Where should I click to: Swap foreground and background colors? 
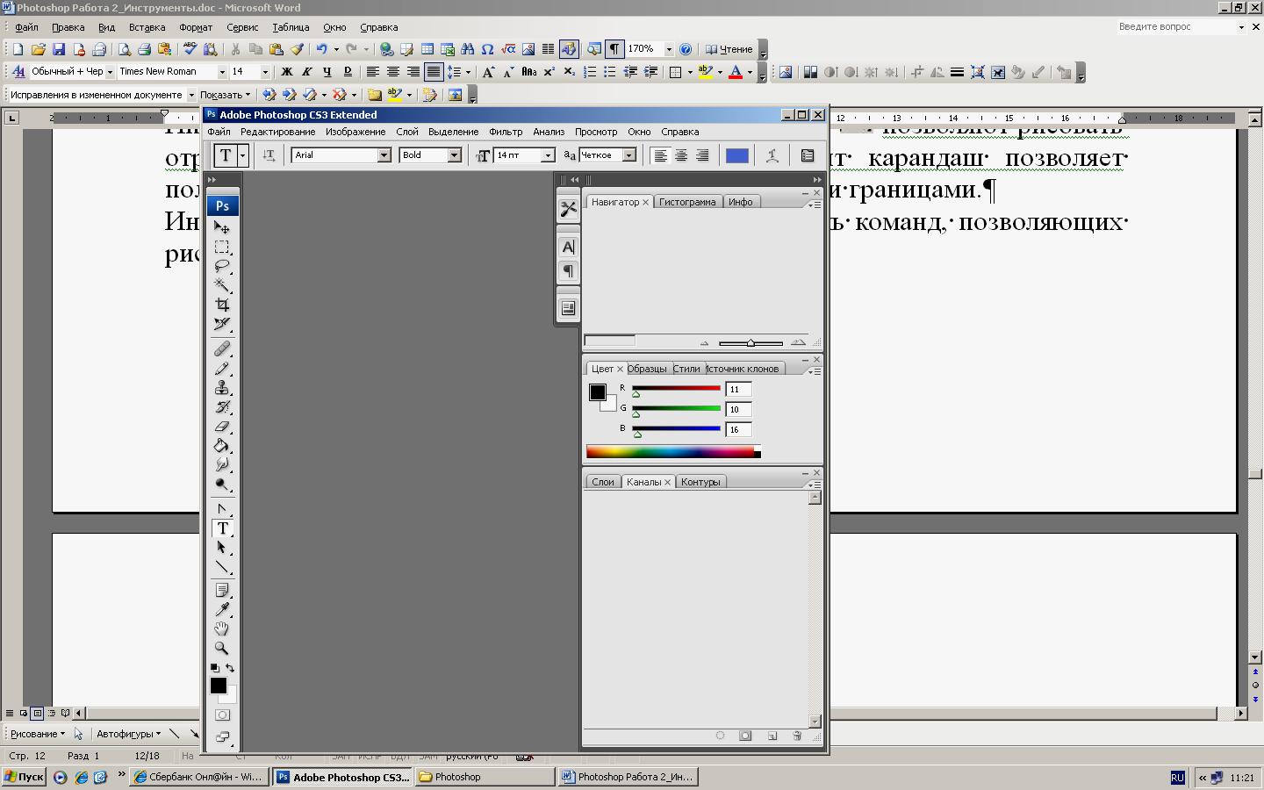click(230, 668)
